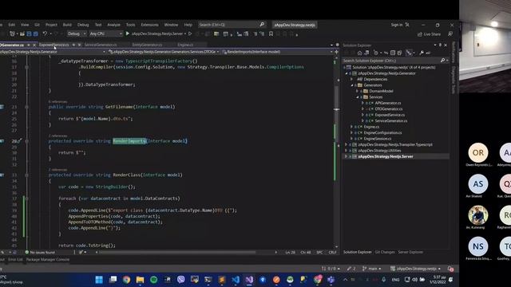Collapse the Generators folder in Solution Explorer
Viewport: 511px width, 287px height.
[352, 85]
